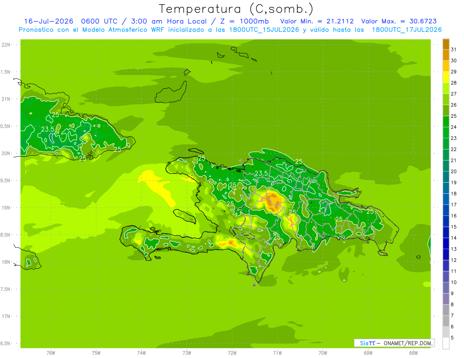Click the 72W longitude axis label
This screenshot has height=358, width=464.
(232, 352)
